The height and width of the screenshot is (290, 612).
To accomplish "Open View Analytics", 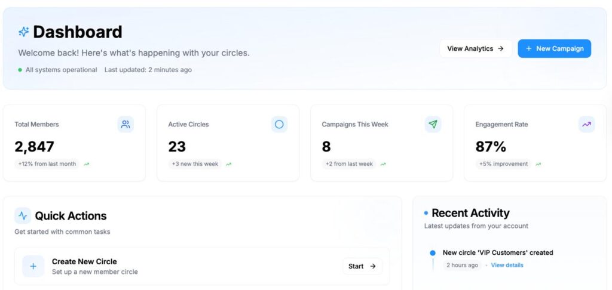I will 475,49.
